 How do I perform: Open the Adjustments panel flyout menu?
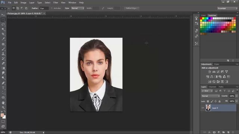click(237, 64)
